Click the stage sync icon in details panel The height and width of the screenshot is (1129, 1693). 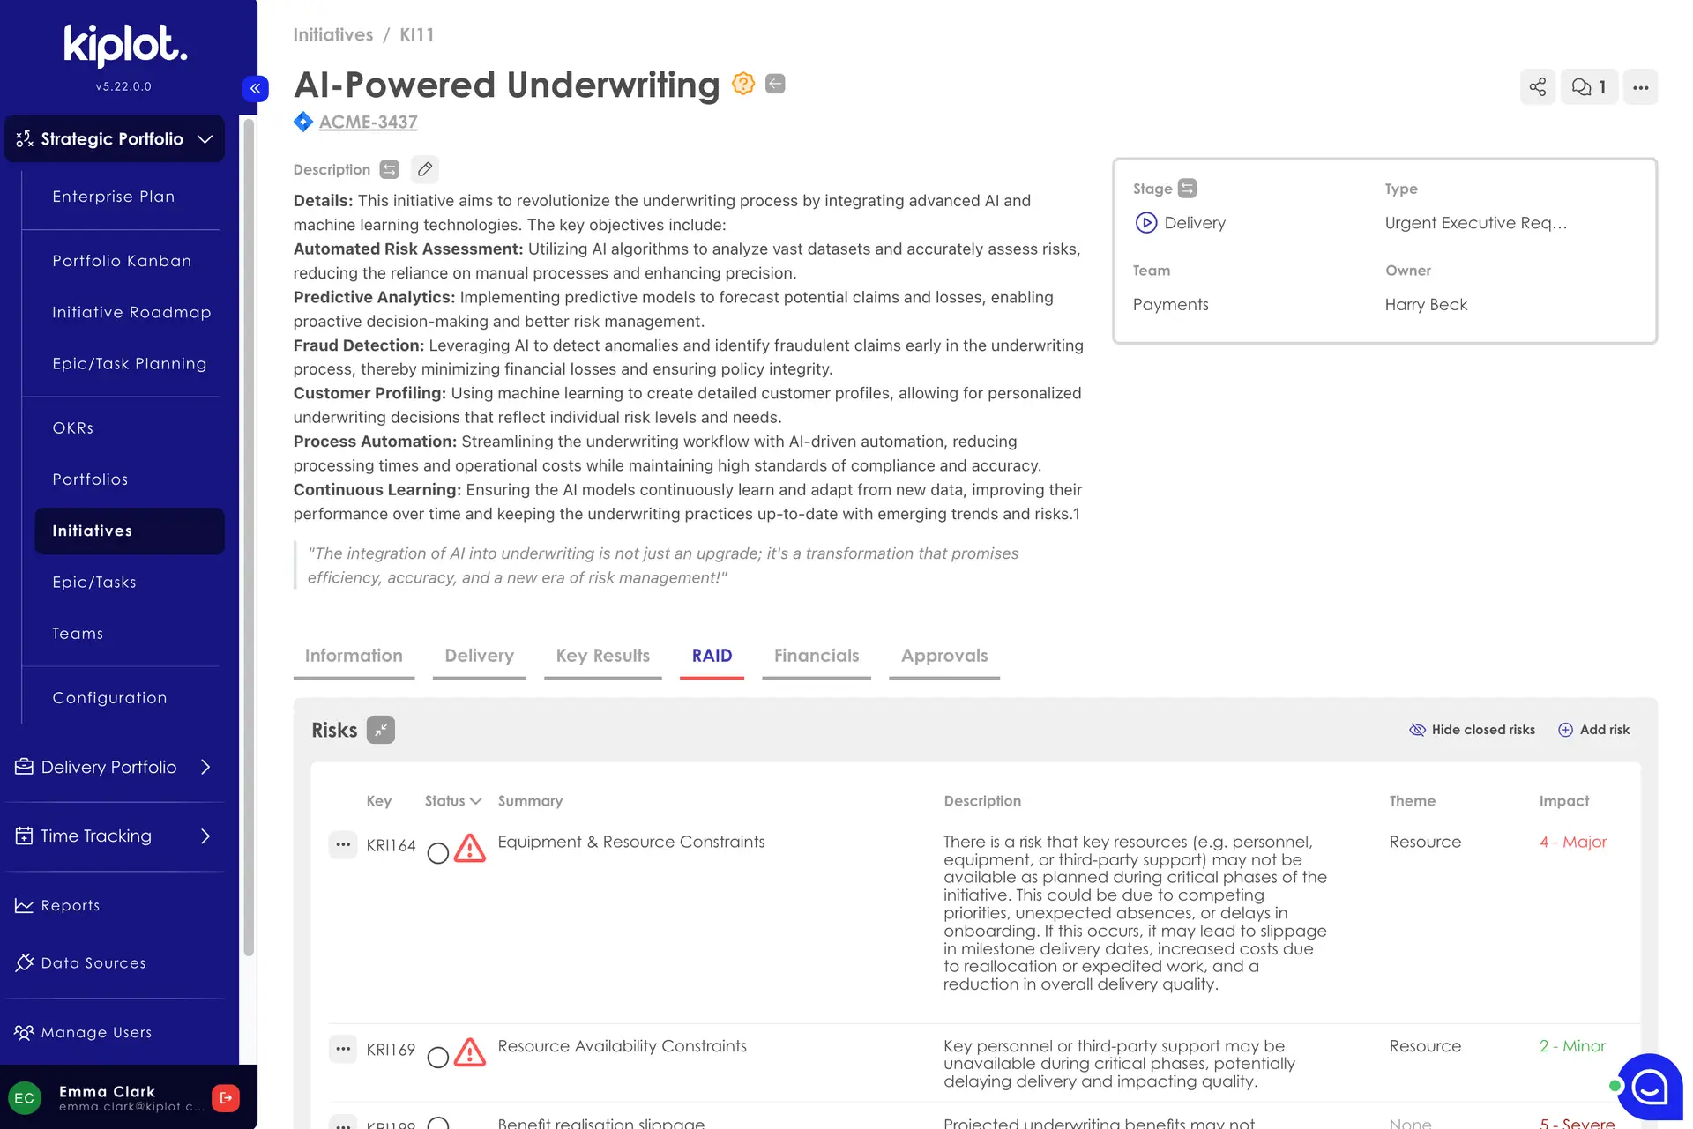click(1187, 188)
